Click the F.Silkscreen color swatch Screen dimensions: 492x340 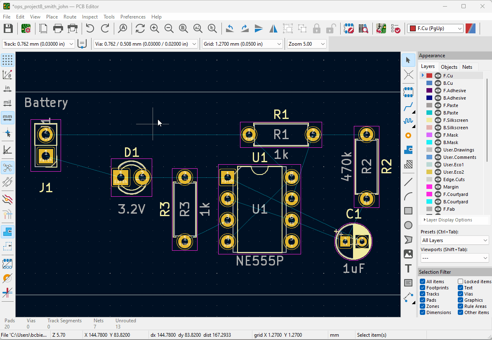429,120
